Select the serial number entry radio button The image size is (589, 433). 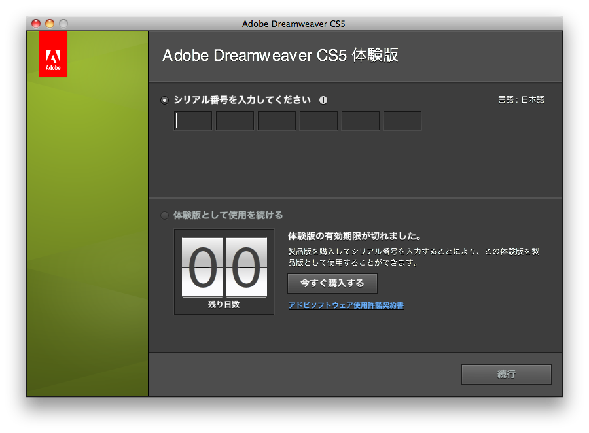coord(164,100)
